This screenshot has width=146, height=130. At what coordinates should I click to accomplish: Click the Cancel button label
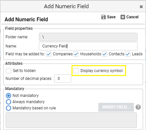[132, 17]
